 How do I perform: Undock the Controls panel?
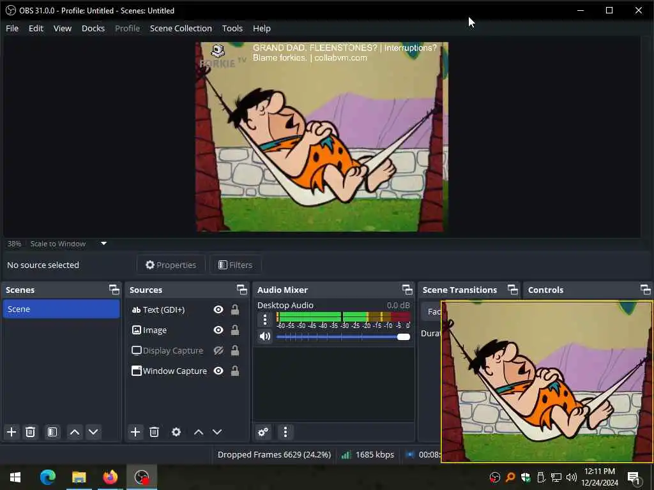pyautogui.click(x=645, y=290)
